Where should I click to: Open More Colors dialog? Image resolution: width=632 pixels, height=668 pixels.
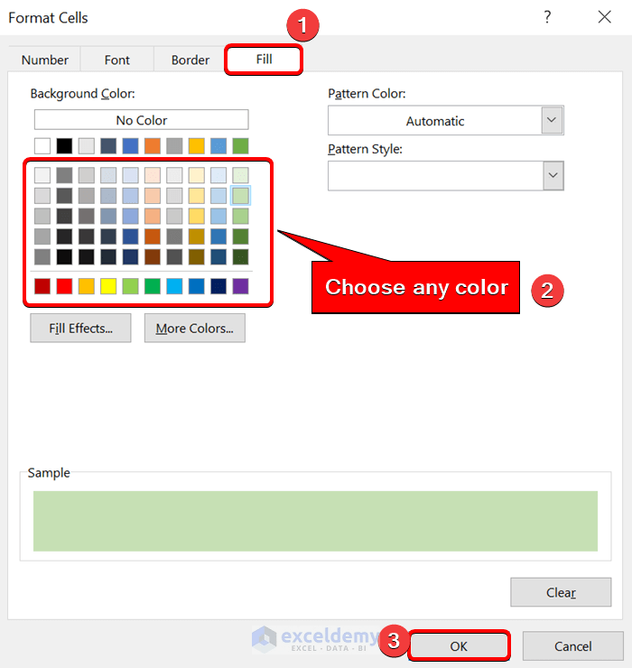coord(195,328)
